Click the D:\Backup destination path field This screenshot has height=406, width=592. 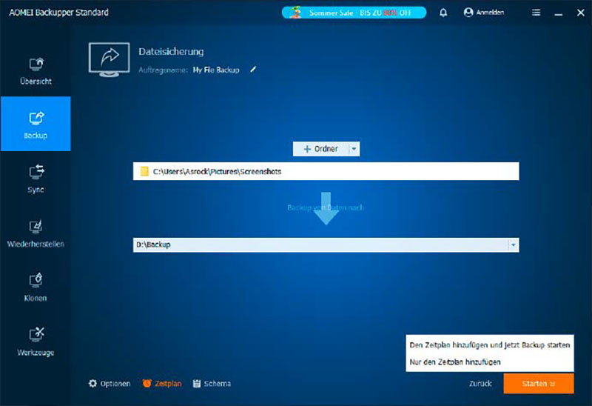click(x=320, y=245)
